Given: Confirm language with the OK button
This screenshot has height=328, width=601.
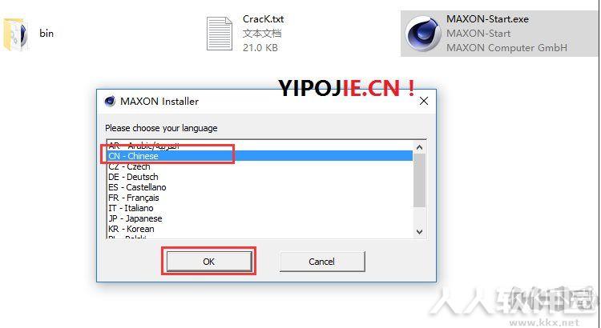Looking at the screenshot, I should point(209,262).
